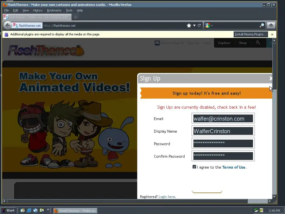Click the plugin block icon in notification bar
Viewport: 285px width, 214px height.
(6, 34)
